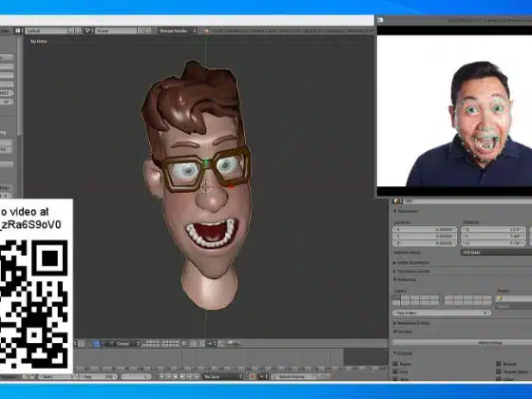Delete the current Default screen layout
This screenshot has width=532, height=399.
(78, 30)
